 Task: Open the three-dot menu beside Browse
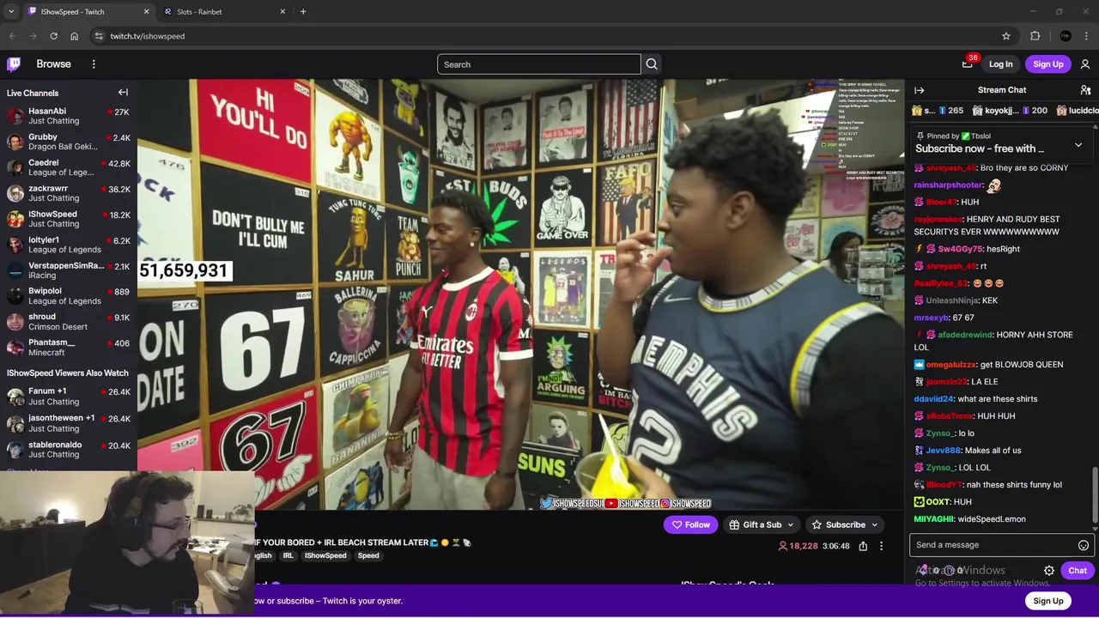click(94, 64)
